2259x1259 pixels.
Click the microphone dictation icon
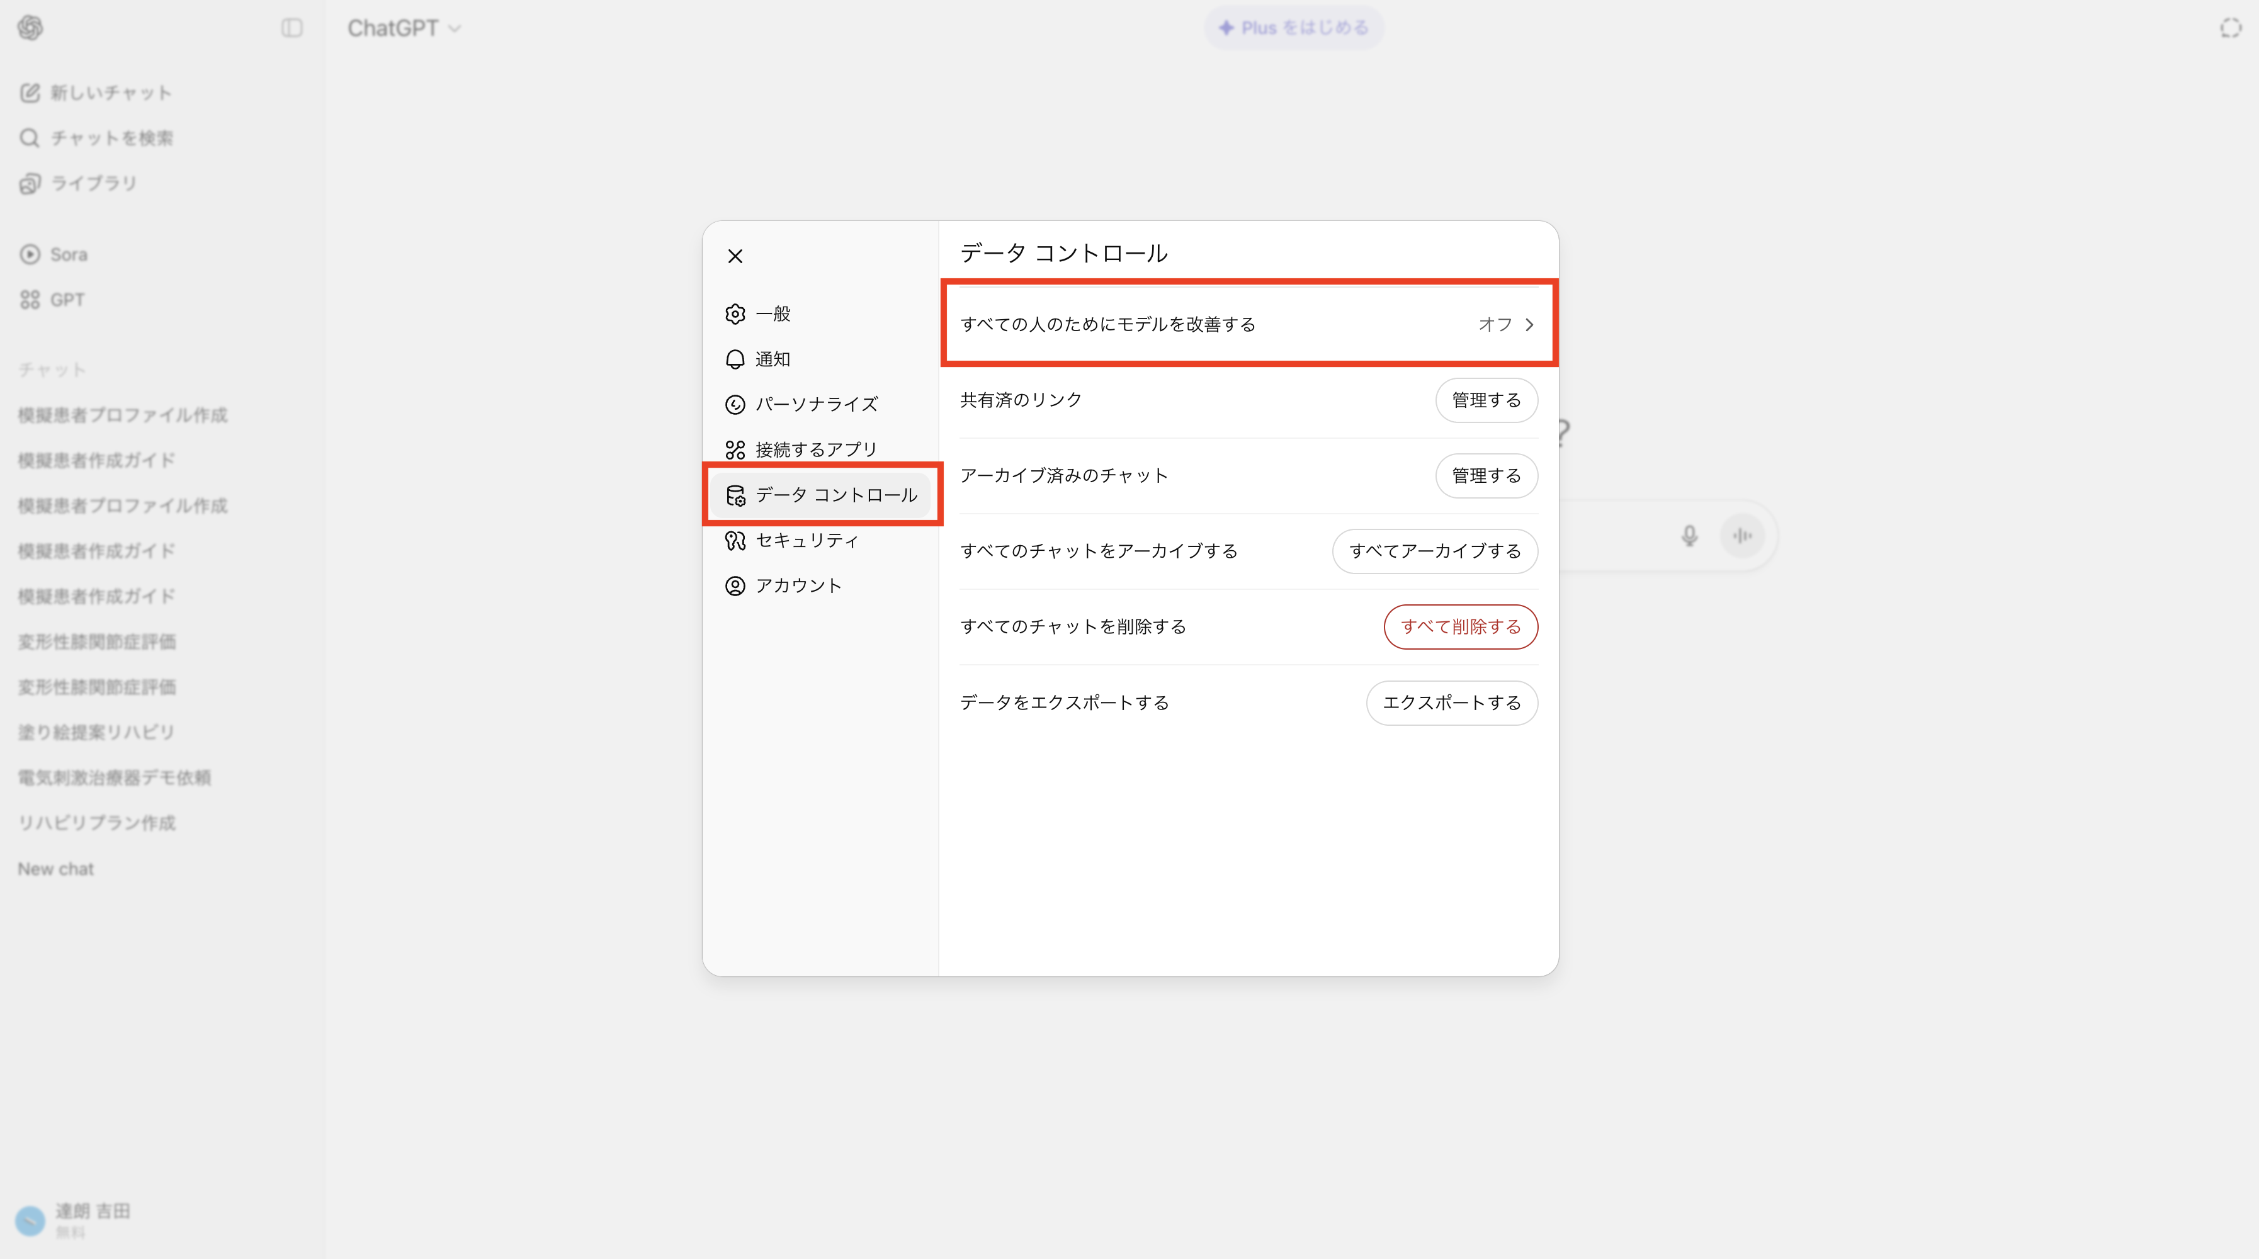1689,535
